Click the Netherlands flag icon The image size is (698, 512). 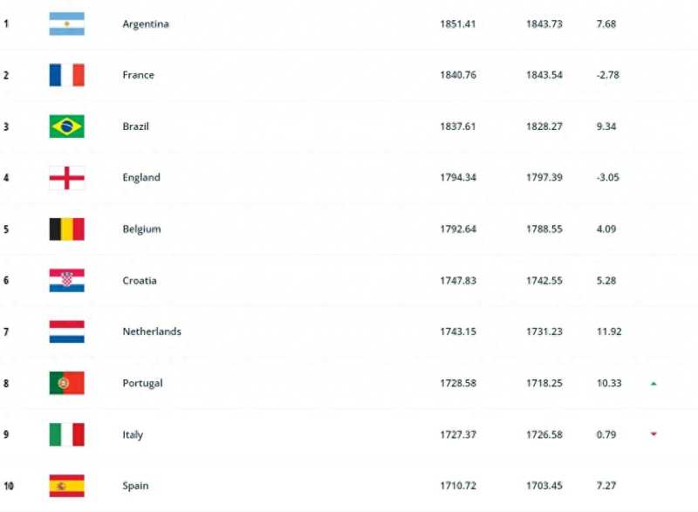66,331
